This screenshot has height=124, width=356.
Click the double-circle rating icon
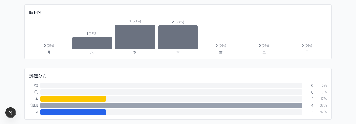(36, 86)
